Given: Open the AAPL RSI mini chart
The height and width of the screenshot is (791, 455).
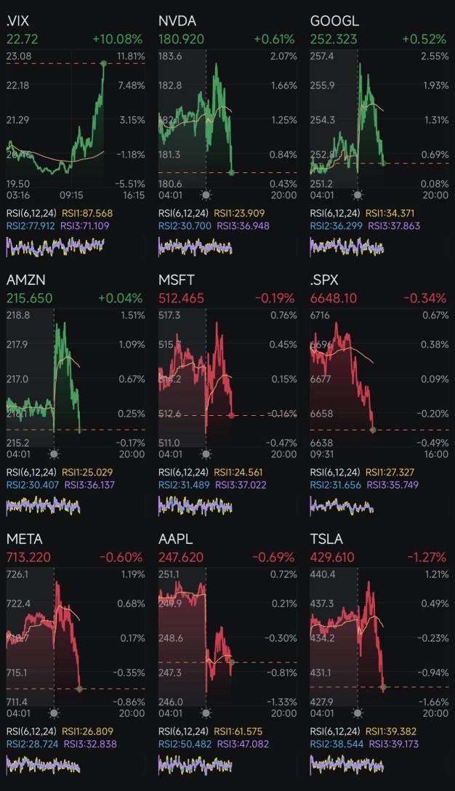Looking at the screenshot, I should [x=195, y=765].
